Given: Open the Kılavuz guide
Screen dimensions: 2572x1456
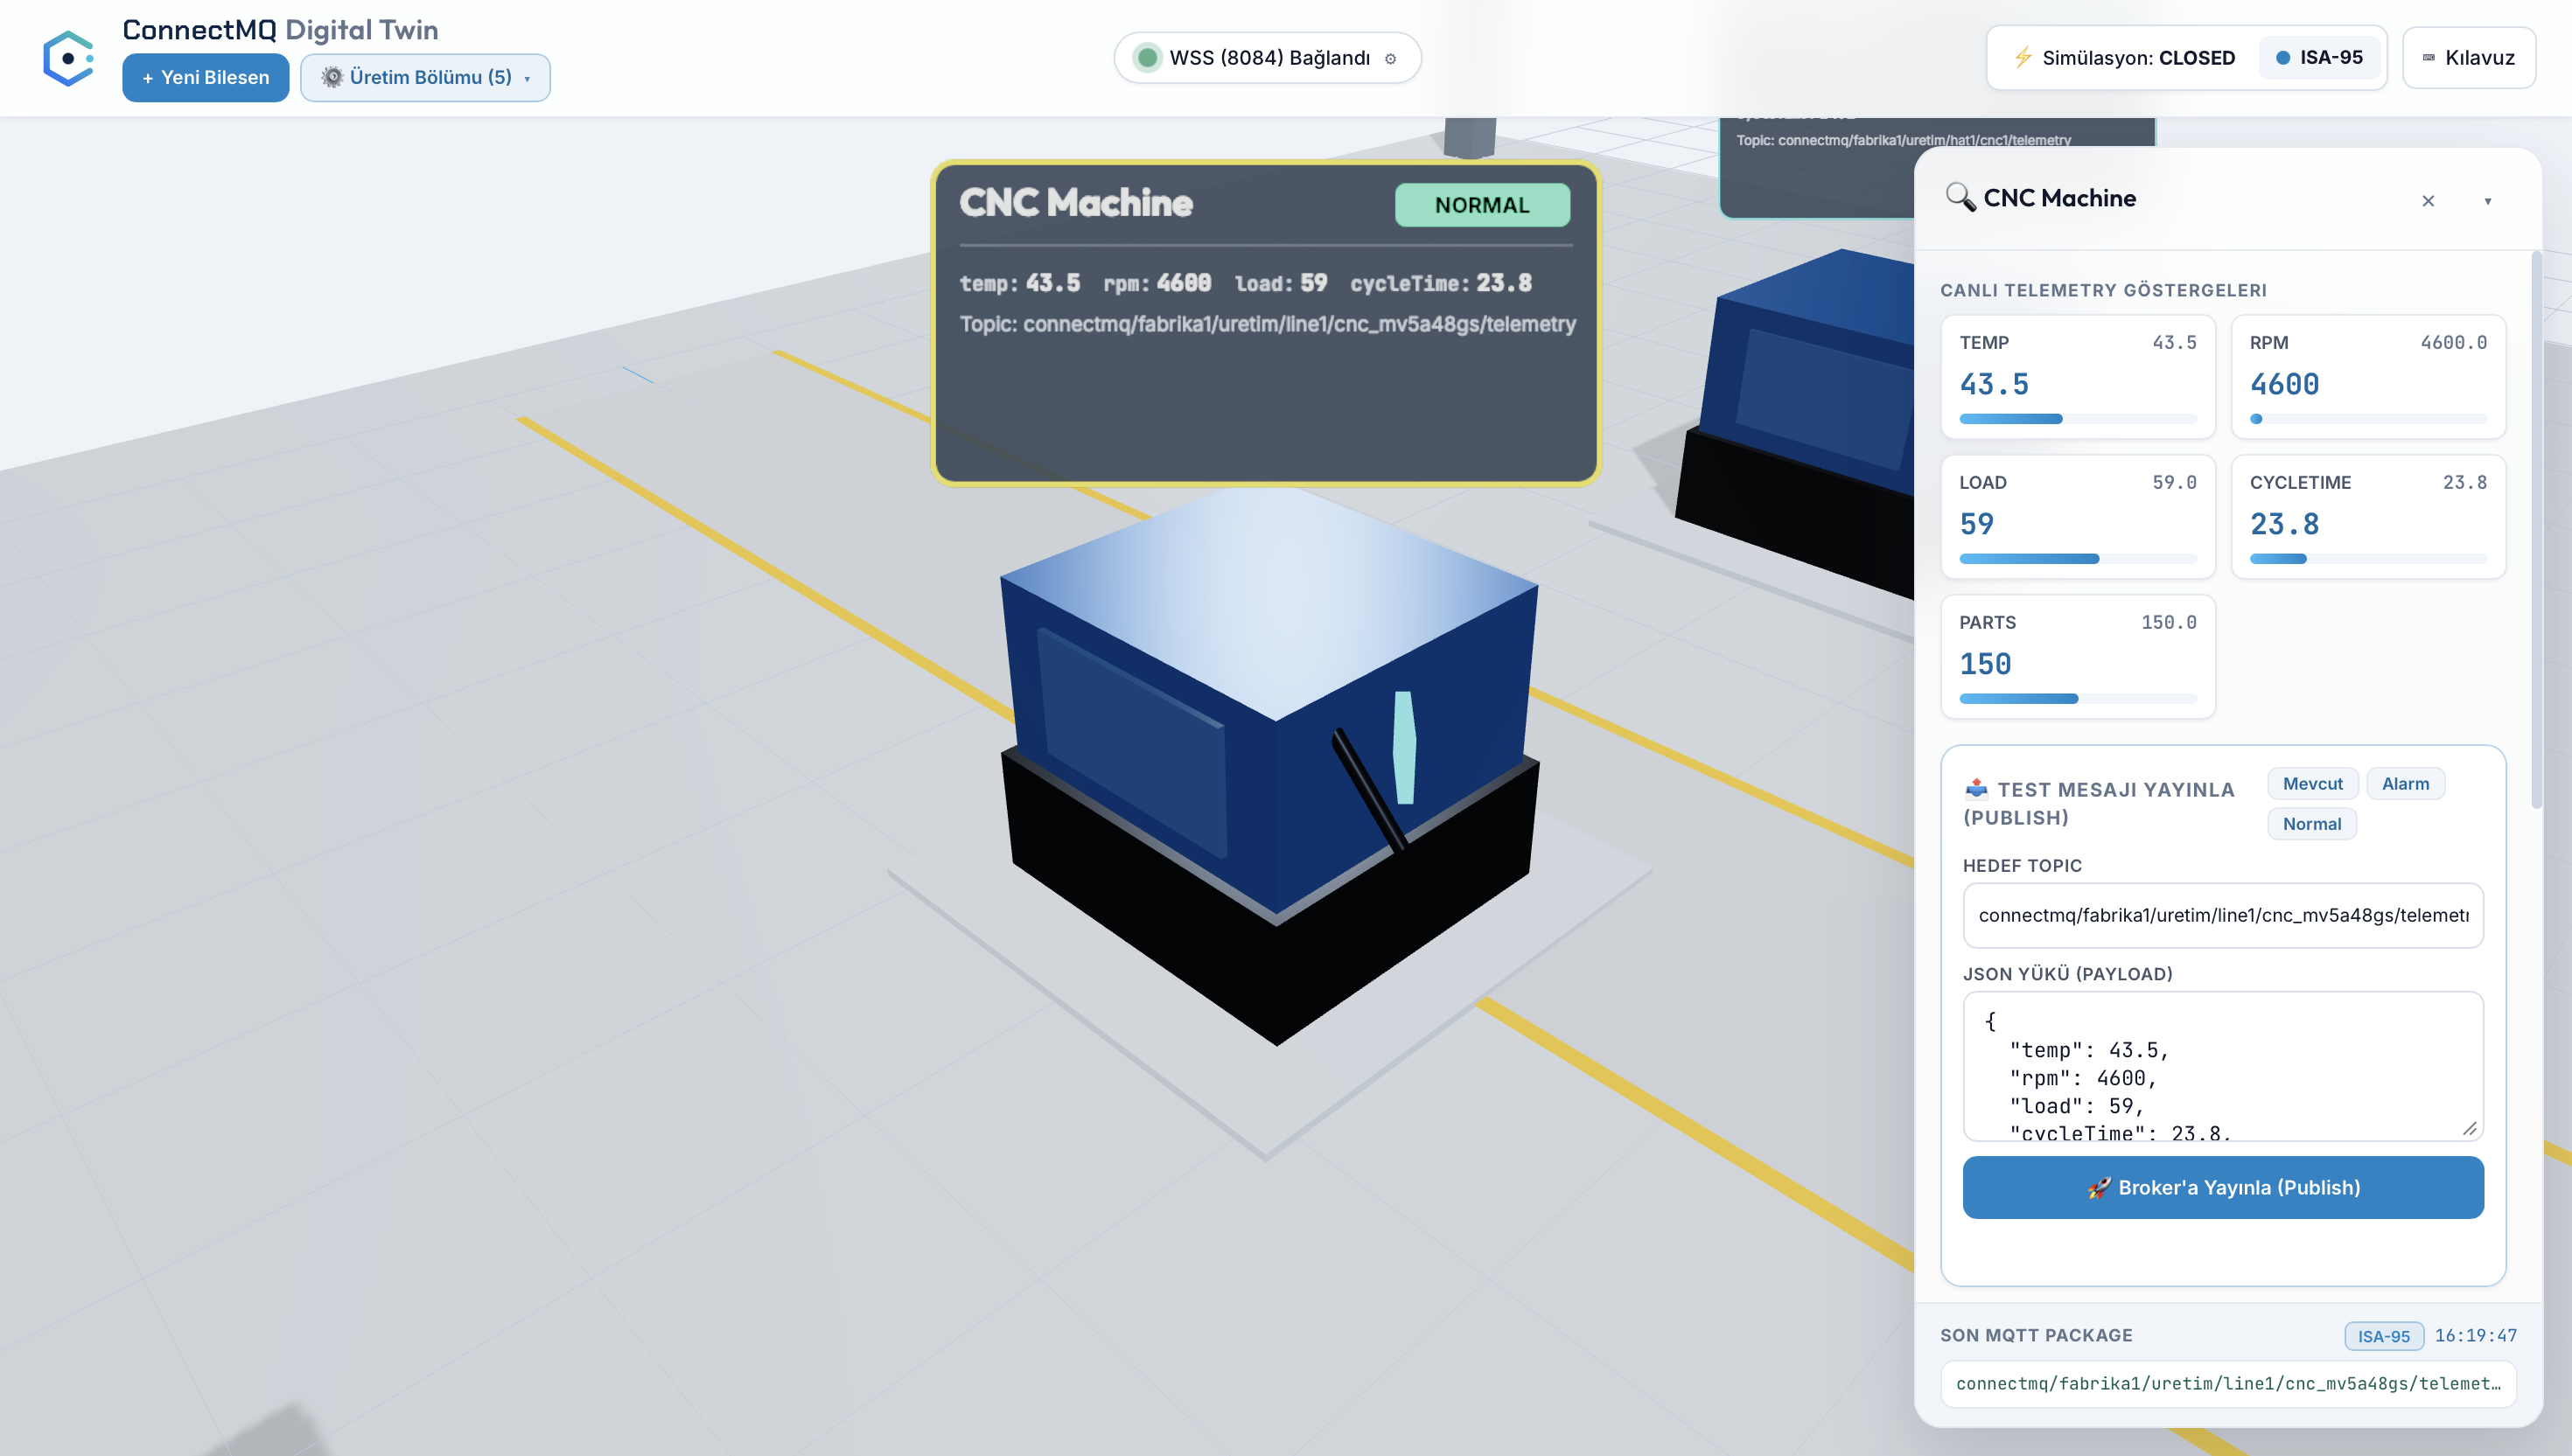Looking at the screenshot, I should (2468, 57).
